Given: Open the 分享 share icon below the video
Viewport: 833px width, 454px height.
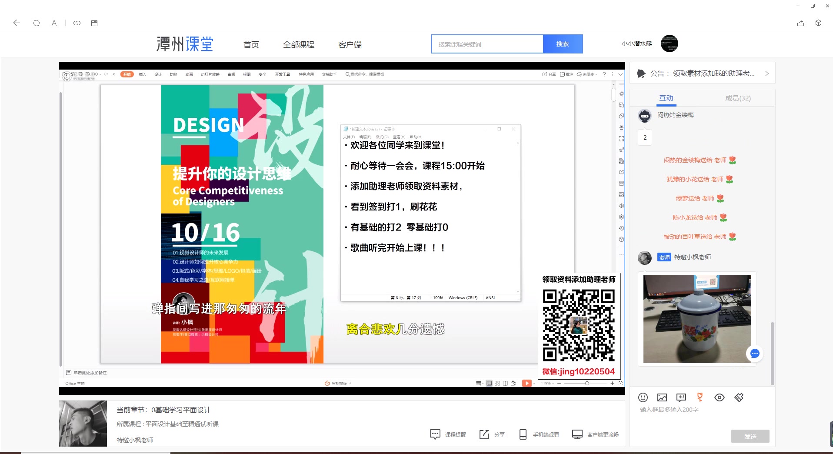Looking at the screenshot, I should point(484,434).
